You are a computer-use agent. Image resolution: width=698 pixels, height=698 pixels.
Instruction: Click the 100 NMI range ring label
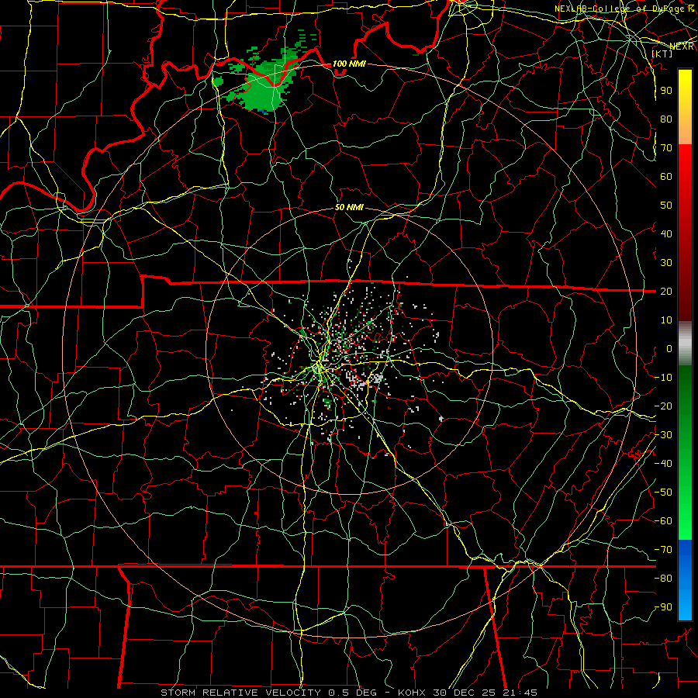(x=350, y=64)
